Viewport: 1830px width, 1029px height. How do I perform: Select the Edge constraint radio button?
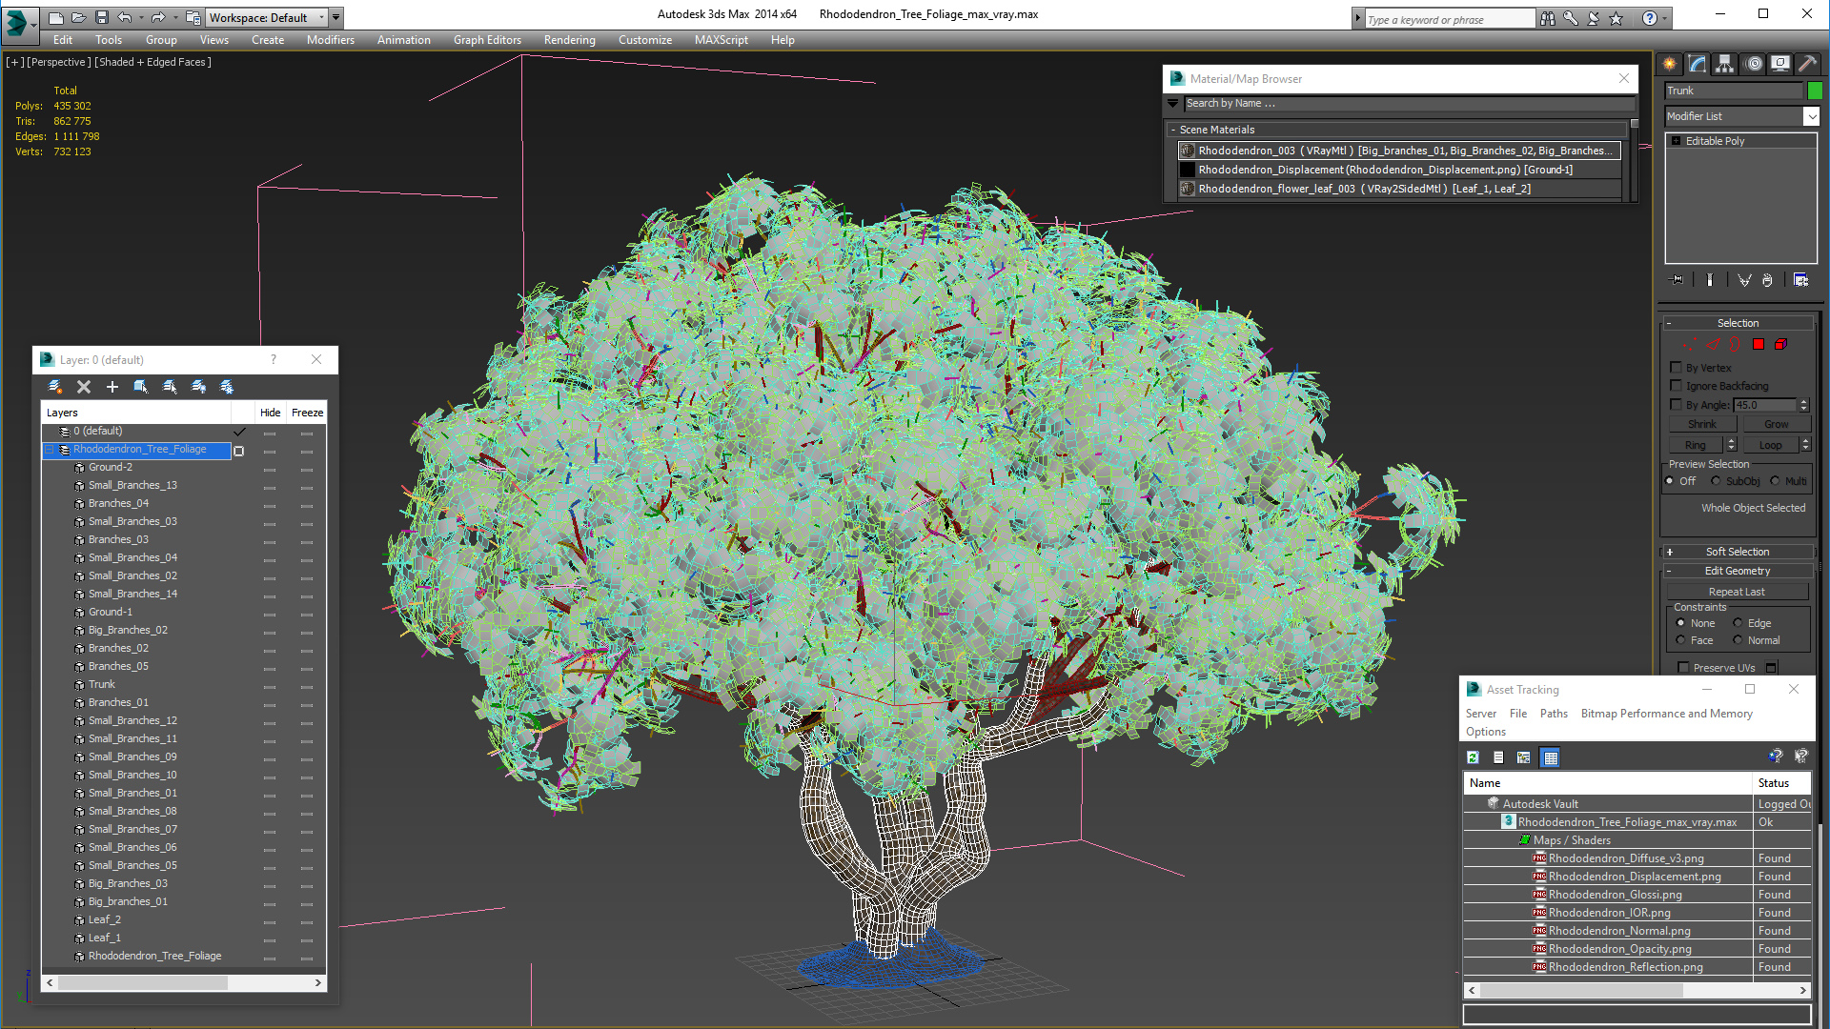point(1738,623)
